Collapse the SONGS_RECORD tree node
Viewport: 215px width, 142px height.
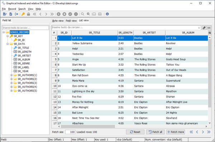tap(4, 32)
